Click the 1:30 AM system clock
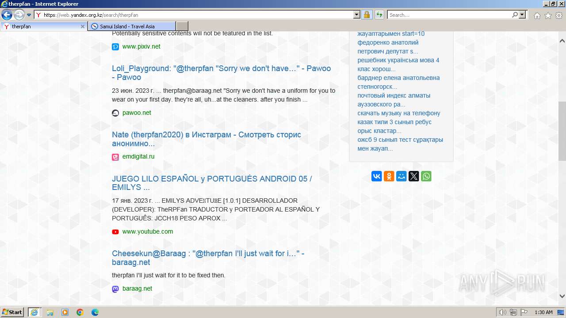Screen dimensions: 566x318 point(543,312)
